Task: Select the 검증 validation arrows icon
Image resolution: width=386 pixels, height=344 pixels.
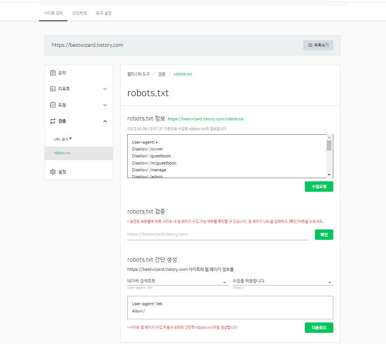Action: point(53,121)
